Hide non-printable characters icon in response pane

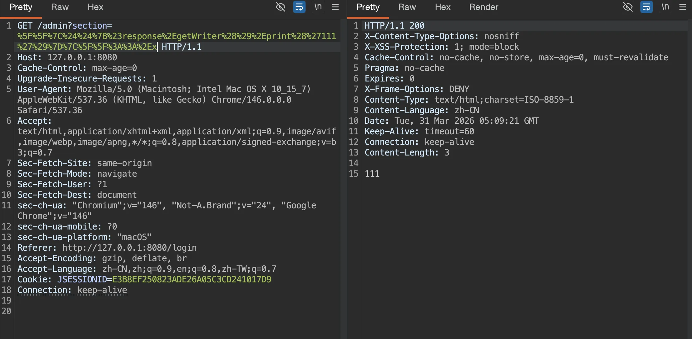(628, 7)
